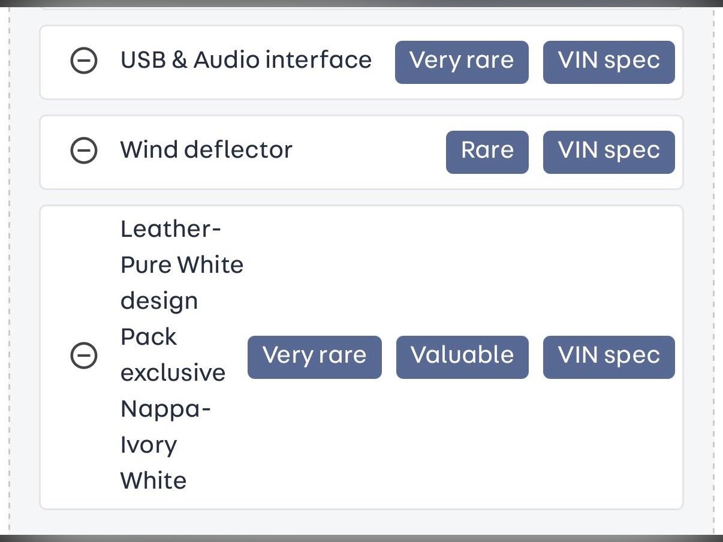
Task: Click VIN spec badge in the Leather pack row
Action: [x=608, y=356]
